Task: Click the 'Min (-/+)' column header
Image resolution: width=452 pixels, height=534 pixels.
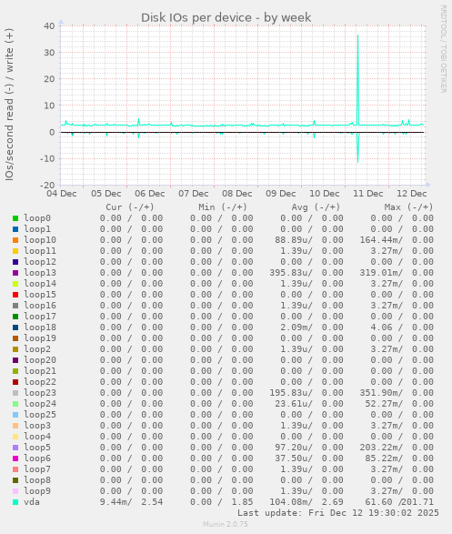Action: [x=223, y=207]
